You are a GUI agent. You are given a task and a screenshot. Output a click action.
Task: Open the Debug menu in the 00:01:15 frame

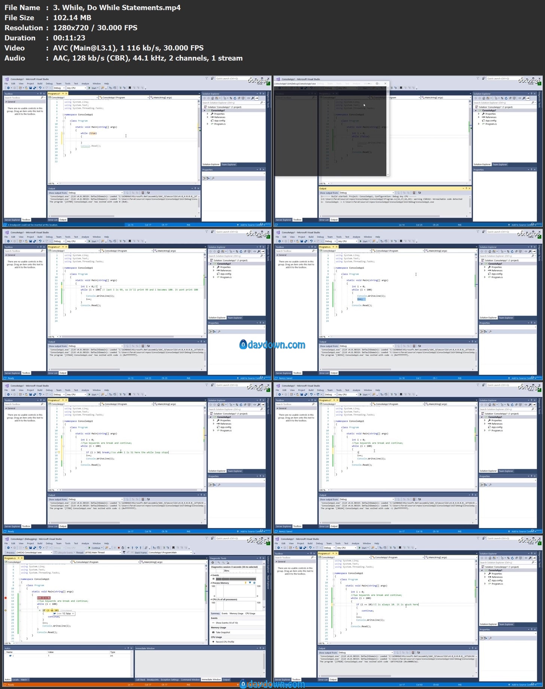coord(49,84)
